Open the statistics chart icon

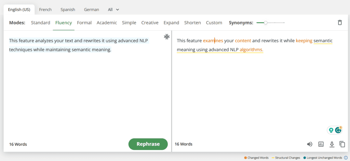(321, 144)
